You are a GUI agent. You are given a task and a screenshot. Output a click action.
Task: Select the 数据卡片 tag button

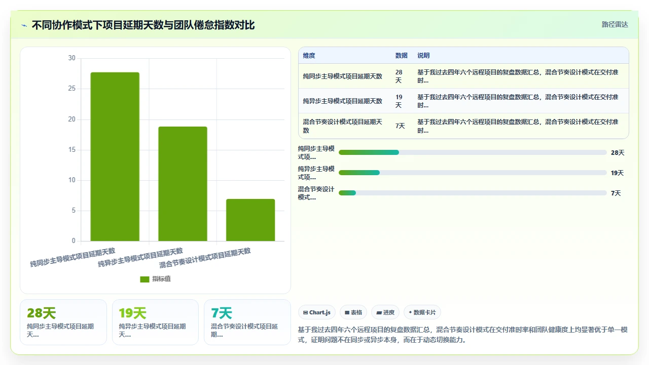click(422, 312)
